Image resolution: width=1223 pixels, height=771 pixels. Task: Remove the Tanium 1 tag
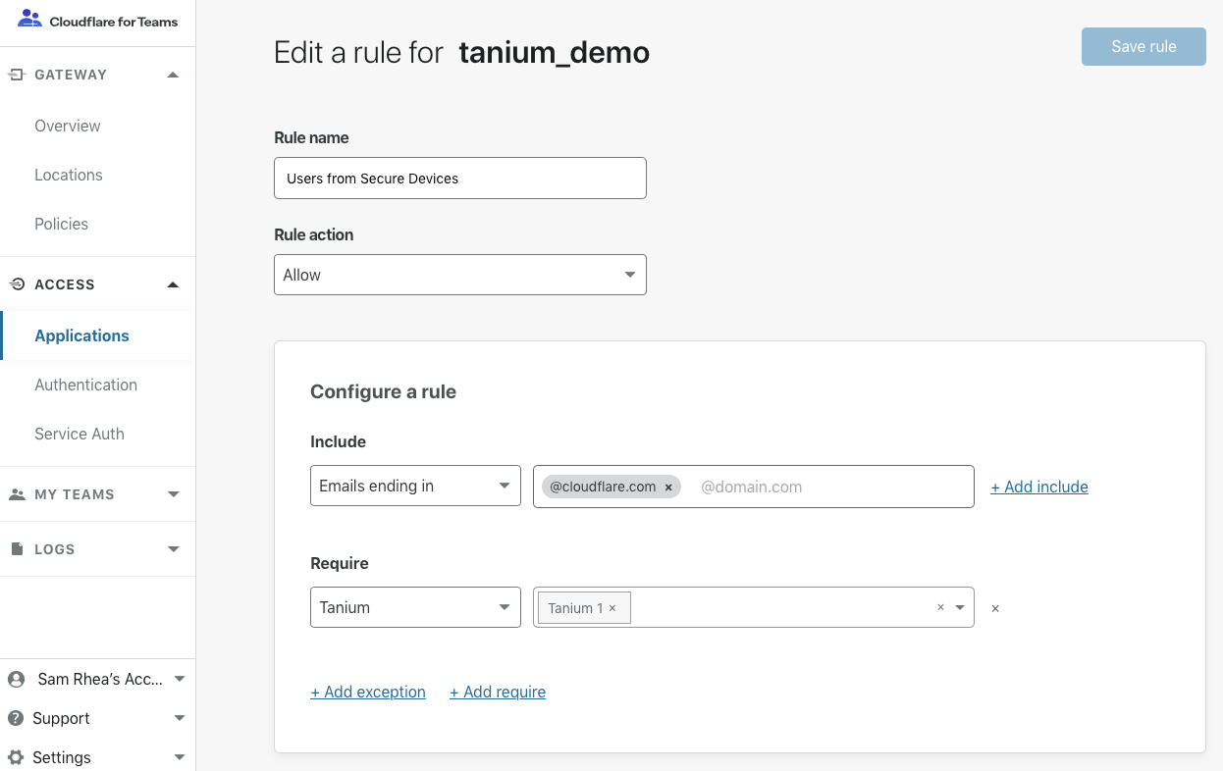tap(612, 608)
